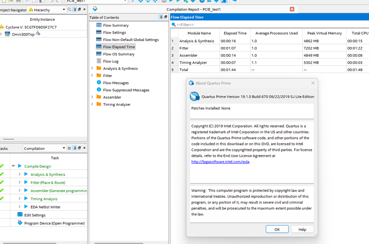This screenshot has height=244, width=369.
Task: Open Edit Settings task
Action: 35,215
